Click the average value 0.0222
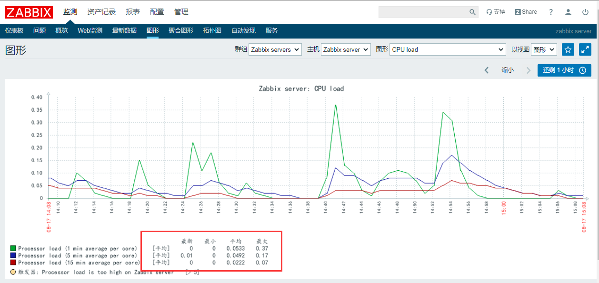The width and height of the screenshot is (599, 283). [235, 263]
